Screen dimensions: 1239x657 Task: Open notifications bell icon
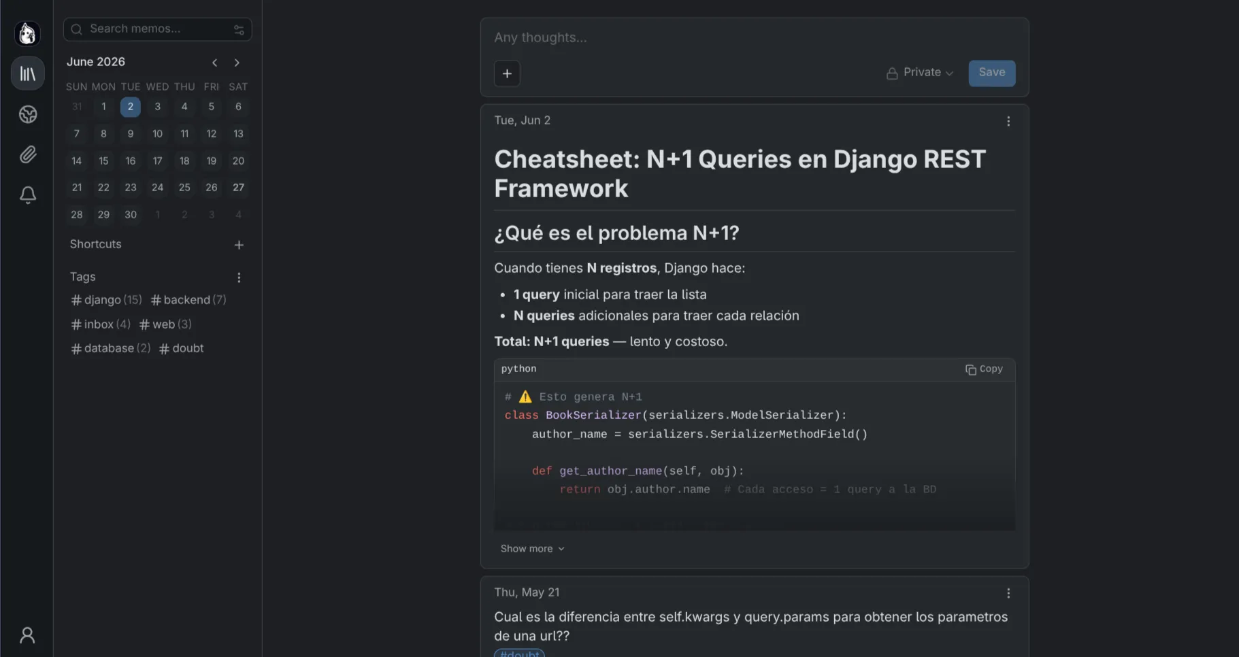pyautogui.click(x=28, y=195)
